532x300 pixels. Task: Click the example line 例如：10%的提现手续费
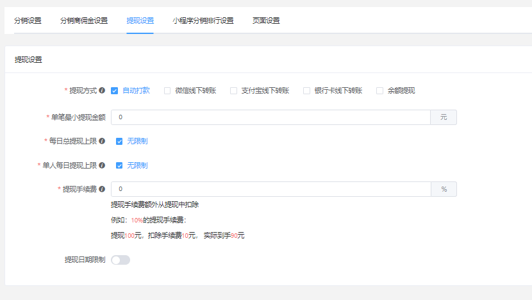(149, 221)
